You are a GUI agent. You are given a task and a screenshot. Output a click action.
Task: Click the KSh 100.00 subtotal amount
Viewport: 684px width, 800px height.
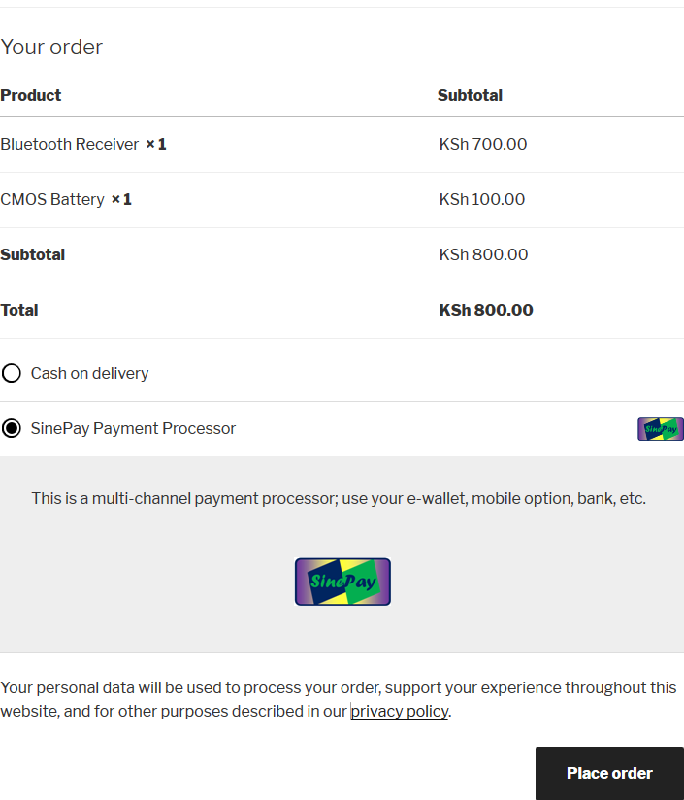[482, 199]
